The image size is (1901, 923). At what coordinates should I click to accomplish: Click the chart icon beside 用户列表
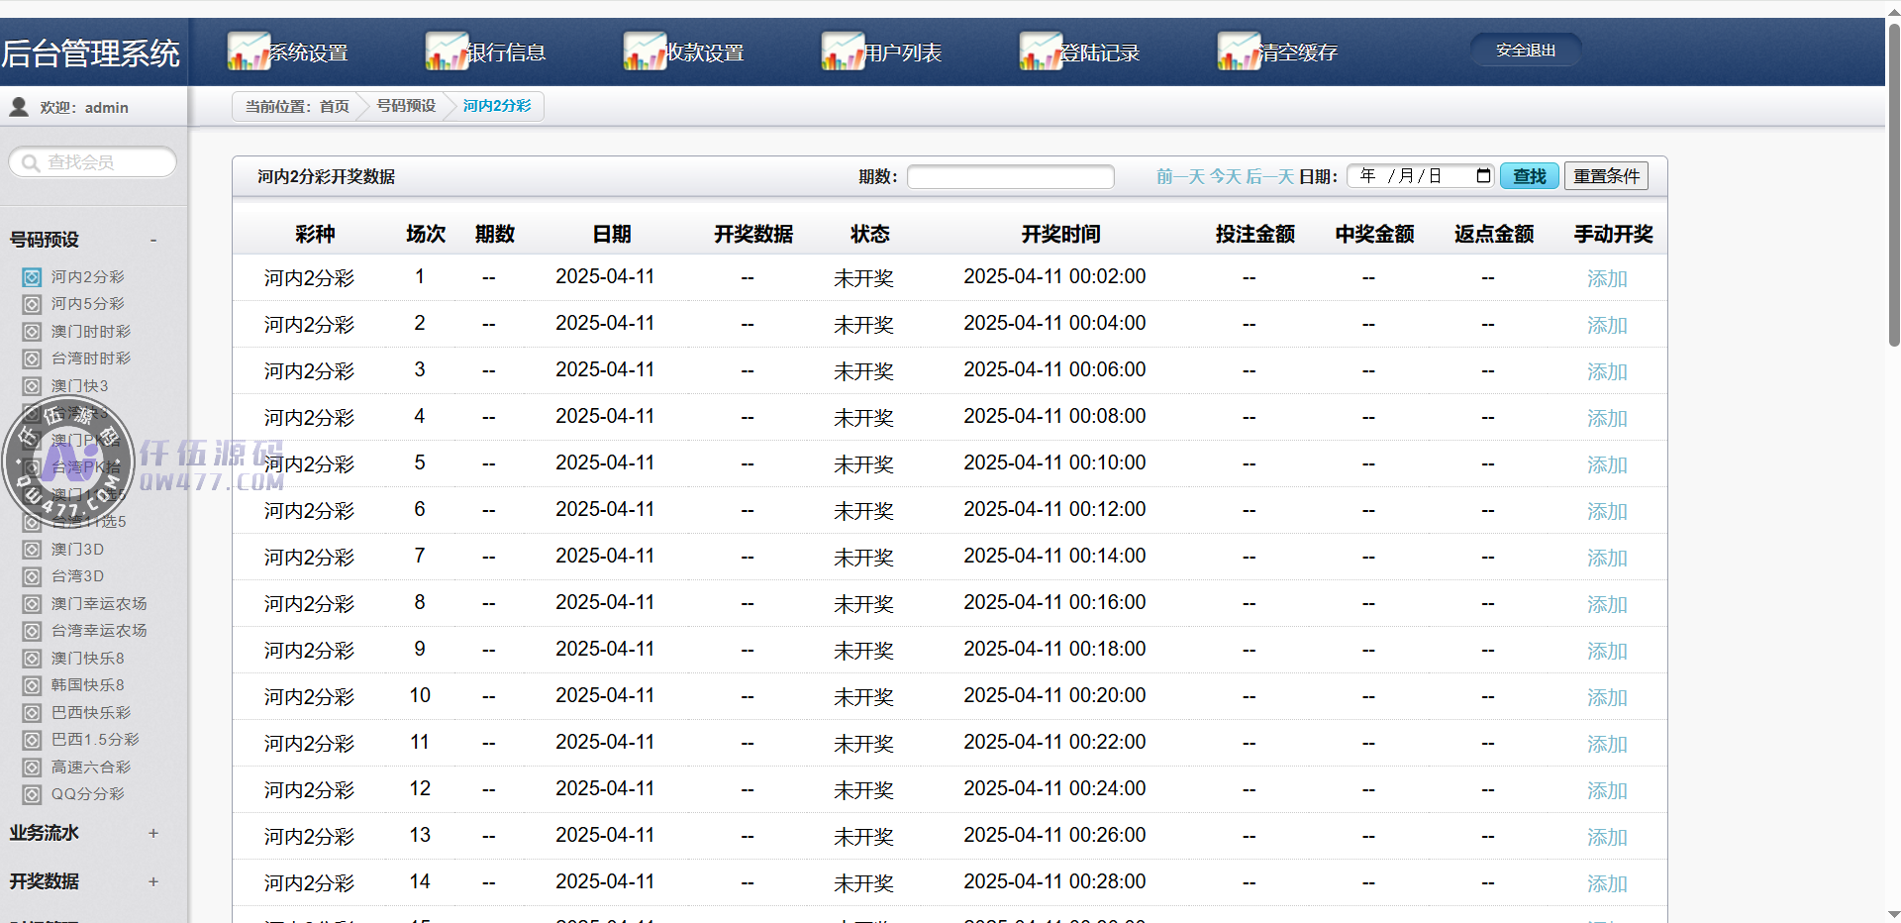[842, 51]
